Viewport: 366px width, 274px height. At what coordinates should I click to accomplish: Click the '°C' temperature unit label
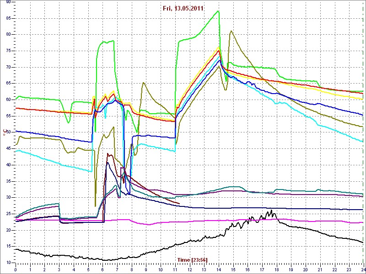point(4,133)
